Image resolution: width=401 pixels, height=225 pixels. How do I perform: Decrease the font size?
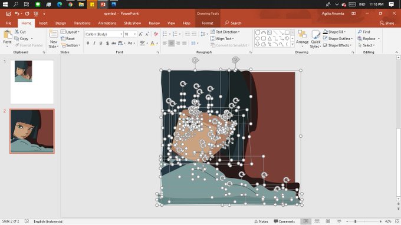click(x=147, y=34)
